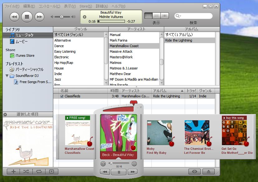
Task: Sort by the ジャンル column header
Action: (206, 91)
